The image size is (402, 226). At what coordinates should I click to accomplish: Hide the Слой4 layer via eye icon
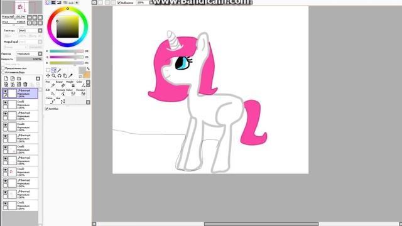(x=5, y=125)
